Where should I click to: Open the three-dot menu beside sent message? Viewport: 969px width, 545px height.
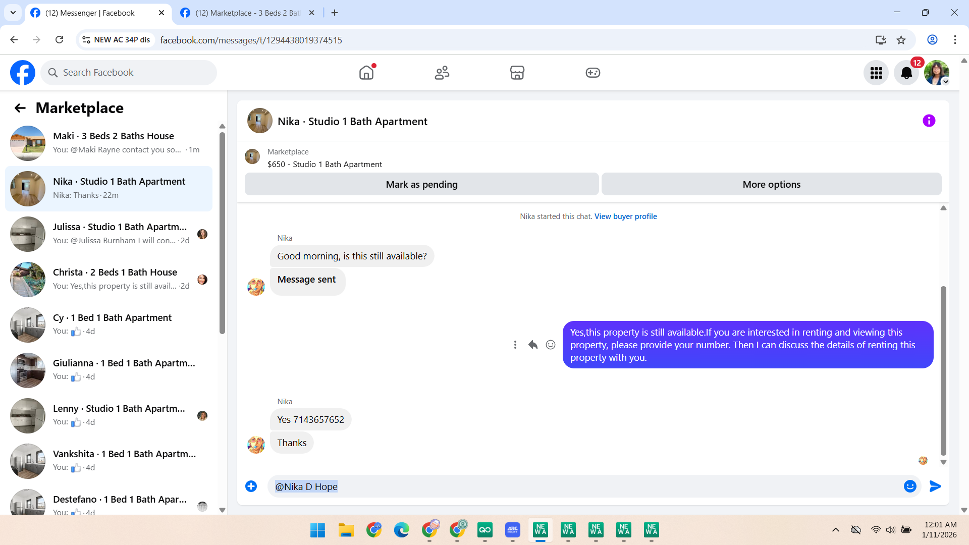(x=515, y=345)
